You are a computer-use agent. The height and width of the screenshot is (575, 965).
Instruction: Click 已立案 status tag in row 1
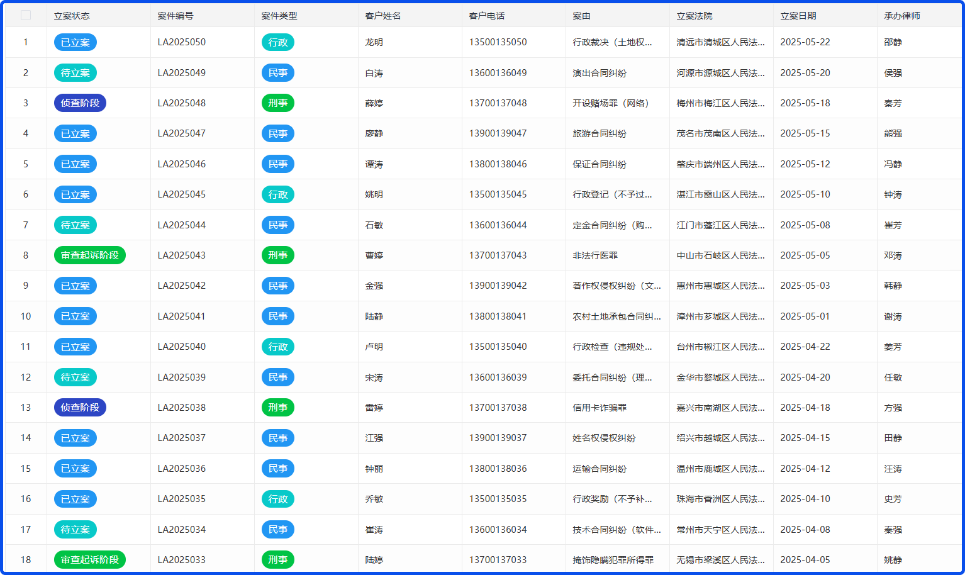coord(75,43)
